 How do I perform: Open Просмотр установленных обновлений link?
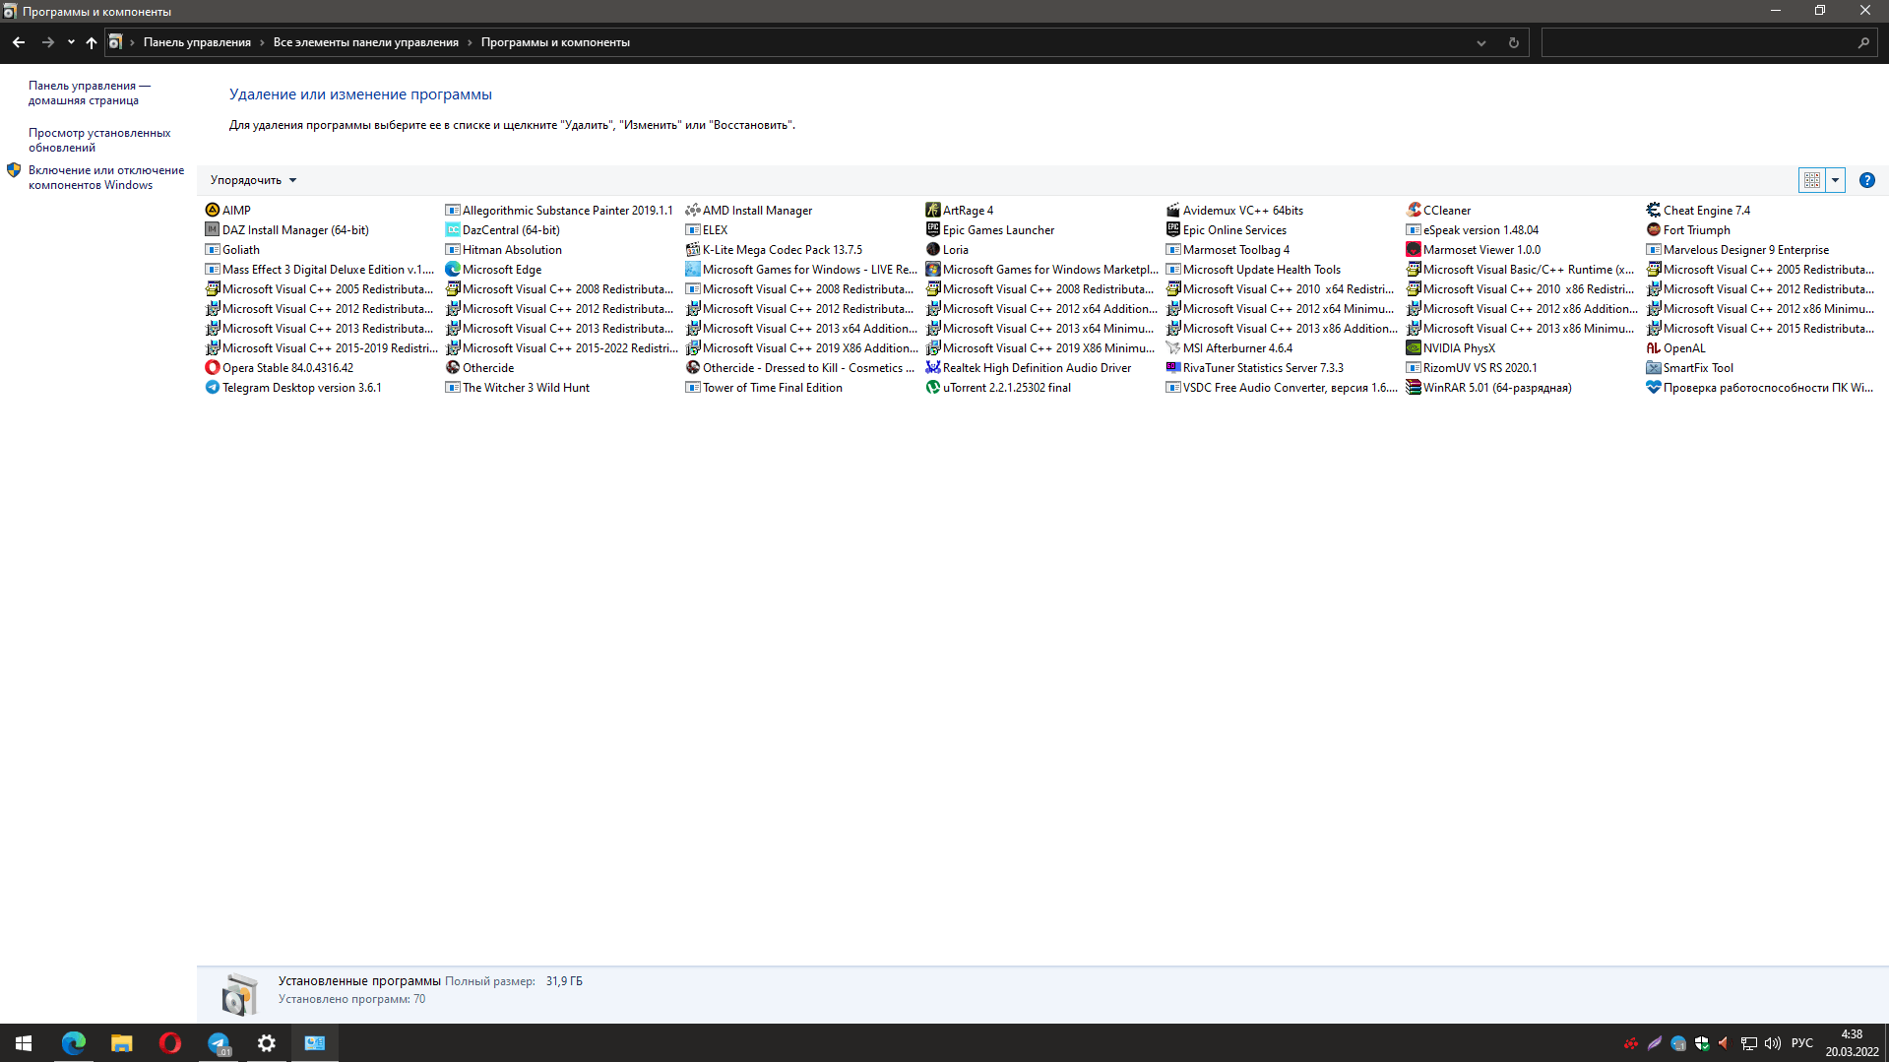[x=98, y=140]
